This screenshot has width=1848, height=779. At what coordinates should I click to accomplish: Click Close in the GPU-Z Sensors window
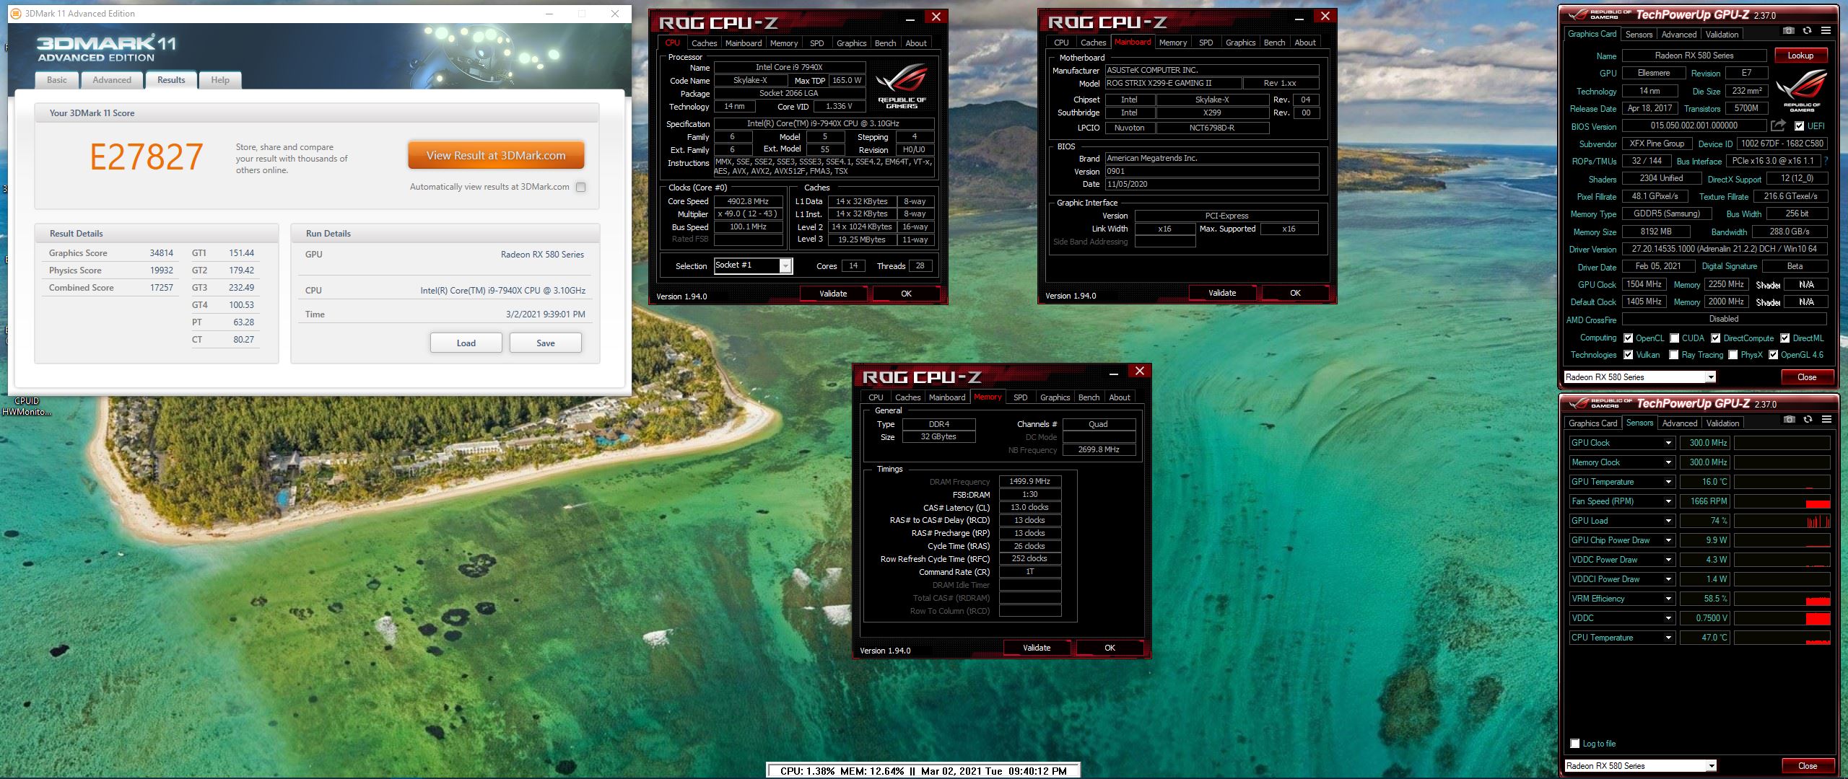[1807, 766]
